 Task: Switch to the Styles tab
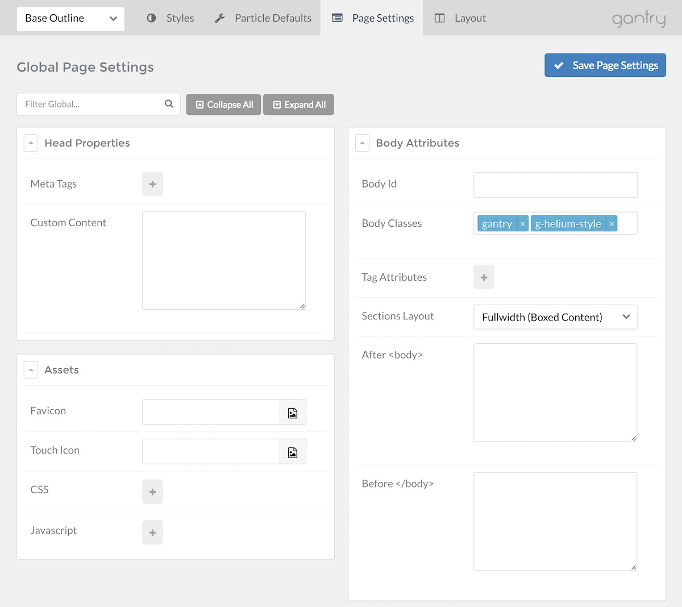(x=170, y=18)
